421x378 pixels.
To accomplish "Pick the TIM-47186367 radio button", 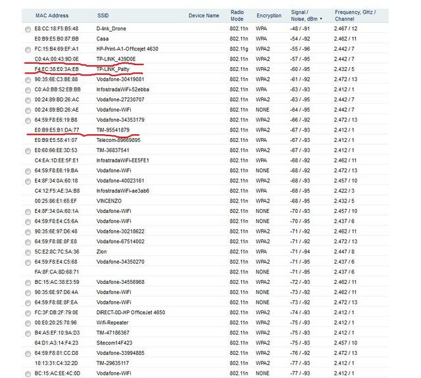I will [28, 333].
